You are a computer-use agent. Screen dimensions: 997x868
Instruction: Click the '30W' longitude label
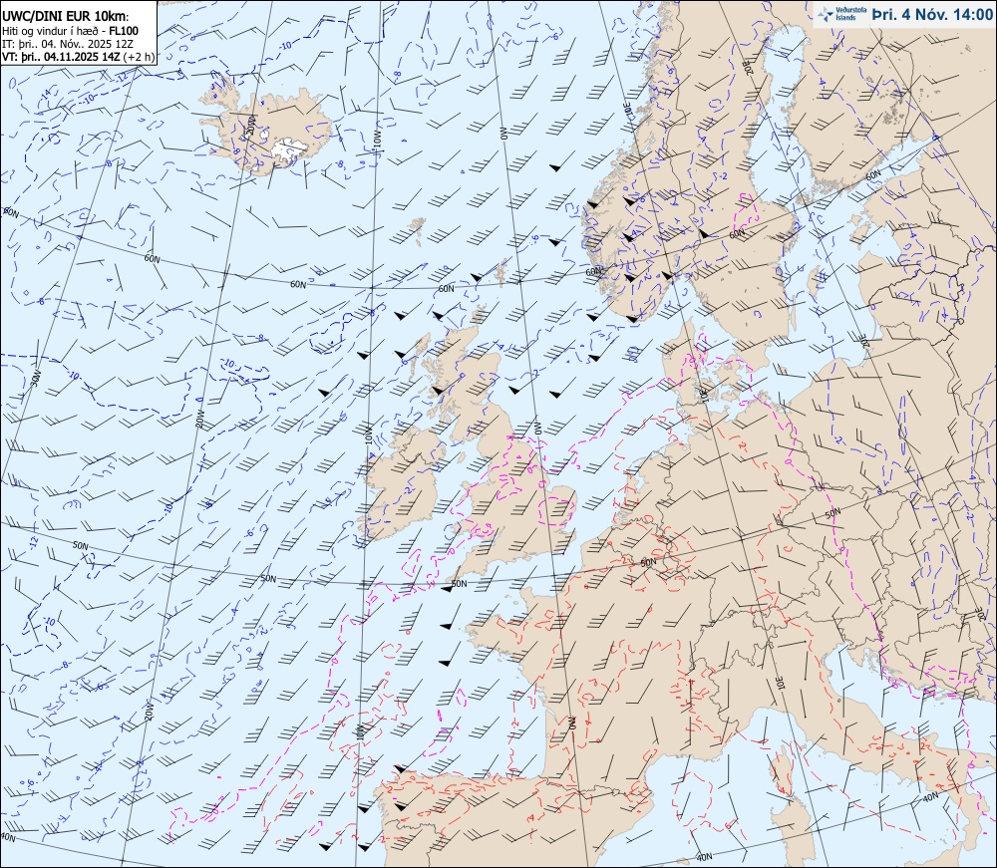click(x=36, y=378)
